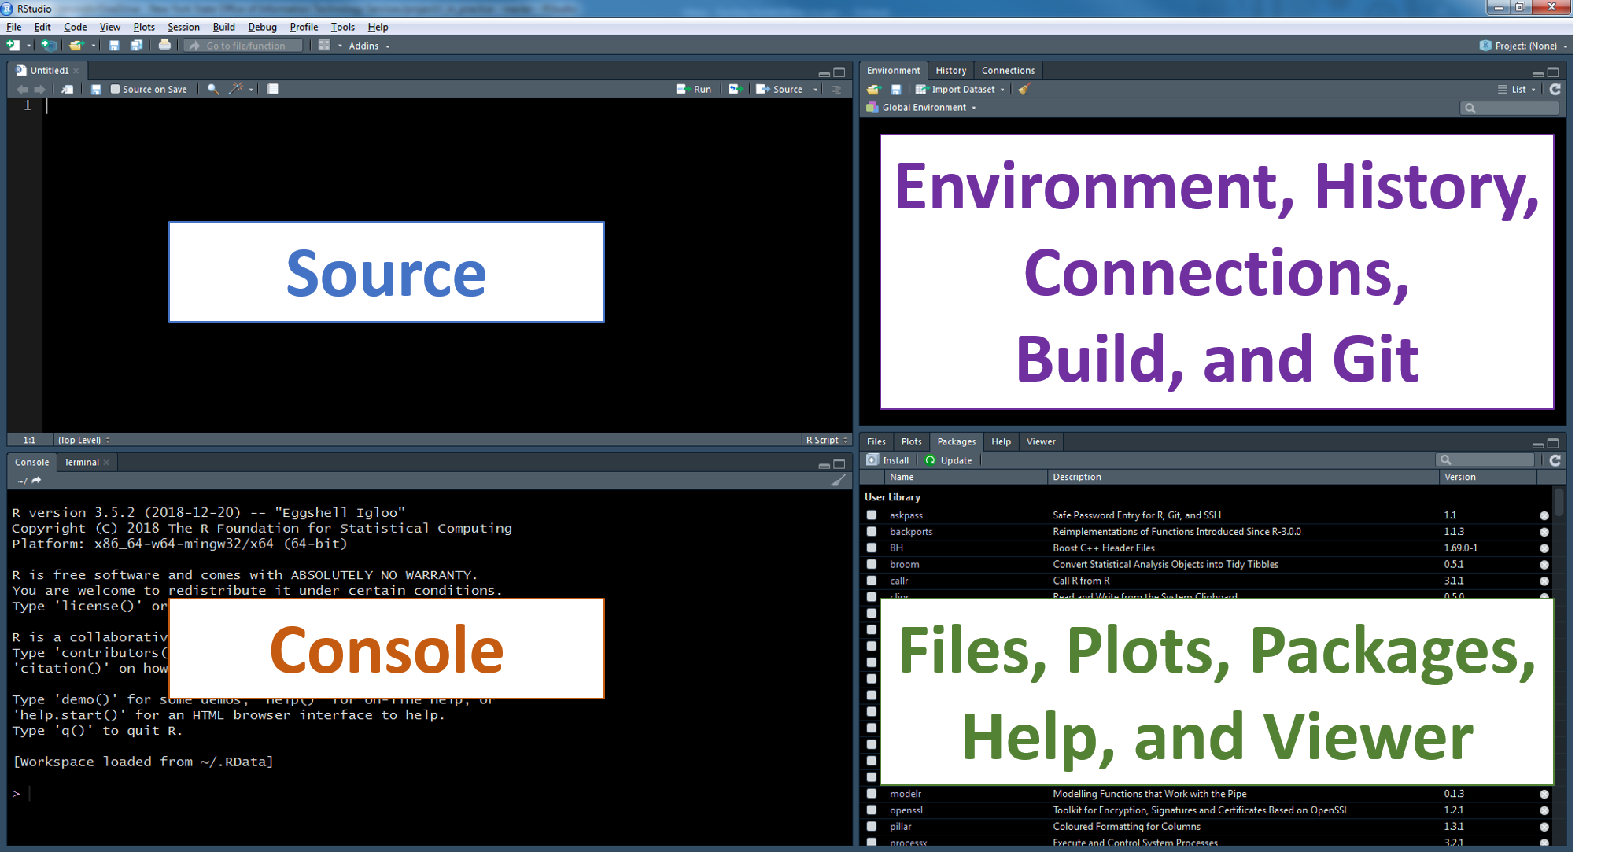The image size is (1601, 852).
Task: Switch to the History tab
Action: (x=950, y=71)
